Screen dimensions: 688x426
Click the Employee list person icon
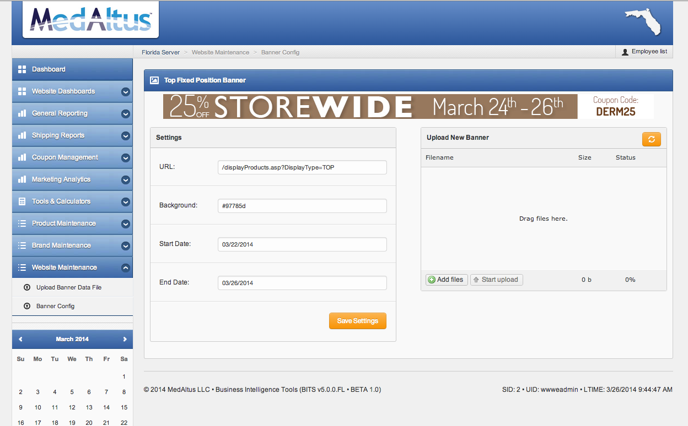tap(625, 52)
